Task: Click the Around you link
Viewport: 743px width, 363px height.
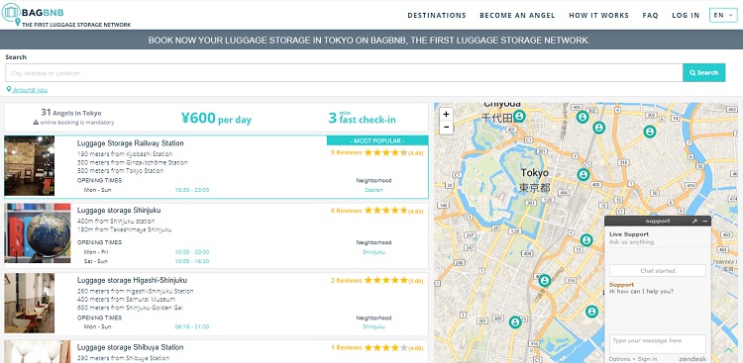Action: point(31,90)
